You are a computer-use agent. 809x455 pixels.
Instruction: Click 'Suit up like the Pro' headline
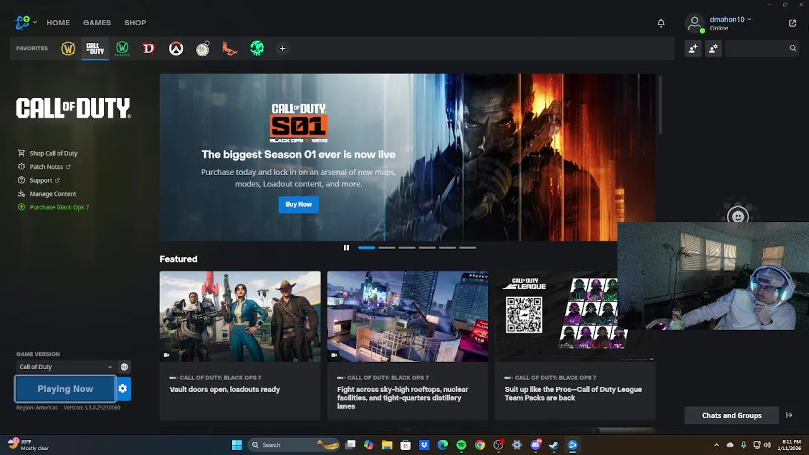(x=573, y=393)
